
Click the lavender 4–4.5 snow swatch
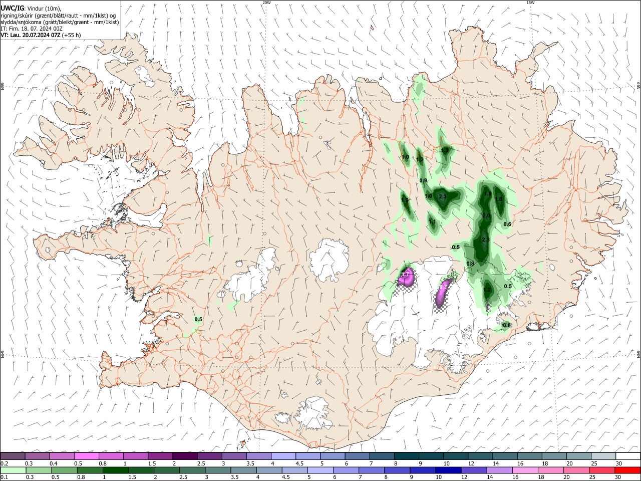(283, 456)
